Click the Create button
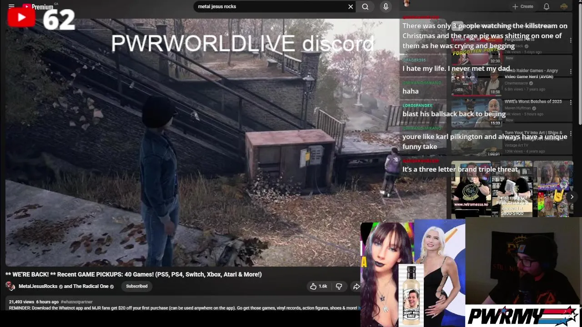This screenshot has height=327, width=582. coord(522,6)
